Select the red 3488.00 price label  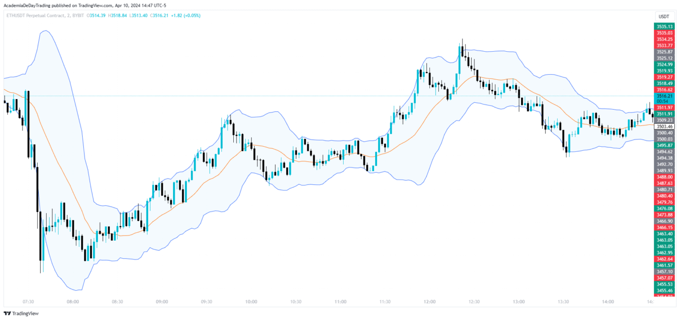[x=664, y=177]
